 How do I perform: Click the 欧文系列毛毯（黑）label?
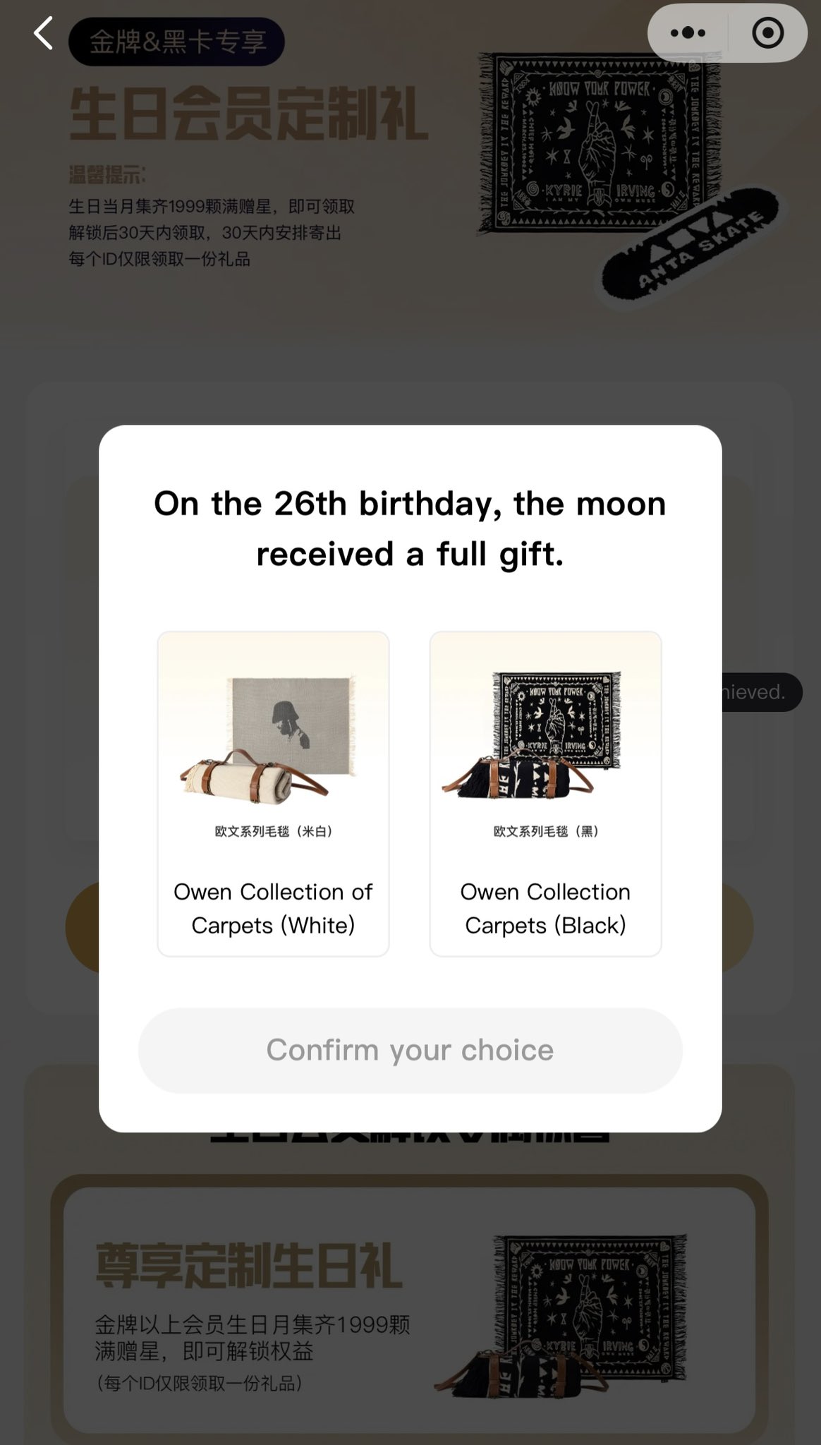tap(545, 831)
